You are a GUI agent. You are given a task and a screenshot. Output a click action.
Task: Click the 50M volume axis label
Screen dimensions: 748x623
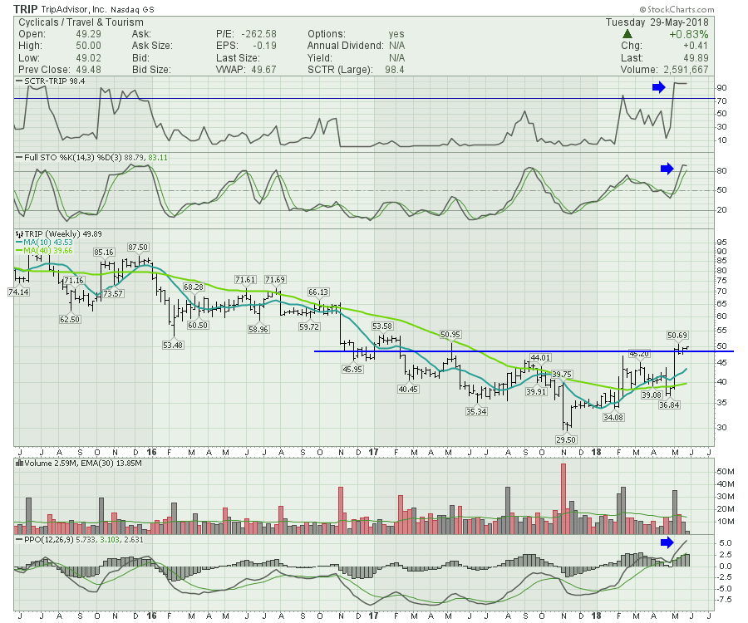(x=725, y=472)
